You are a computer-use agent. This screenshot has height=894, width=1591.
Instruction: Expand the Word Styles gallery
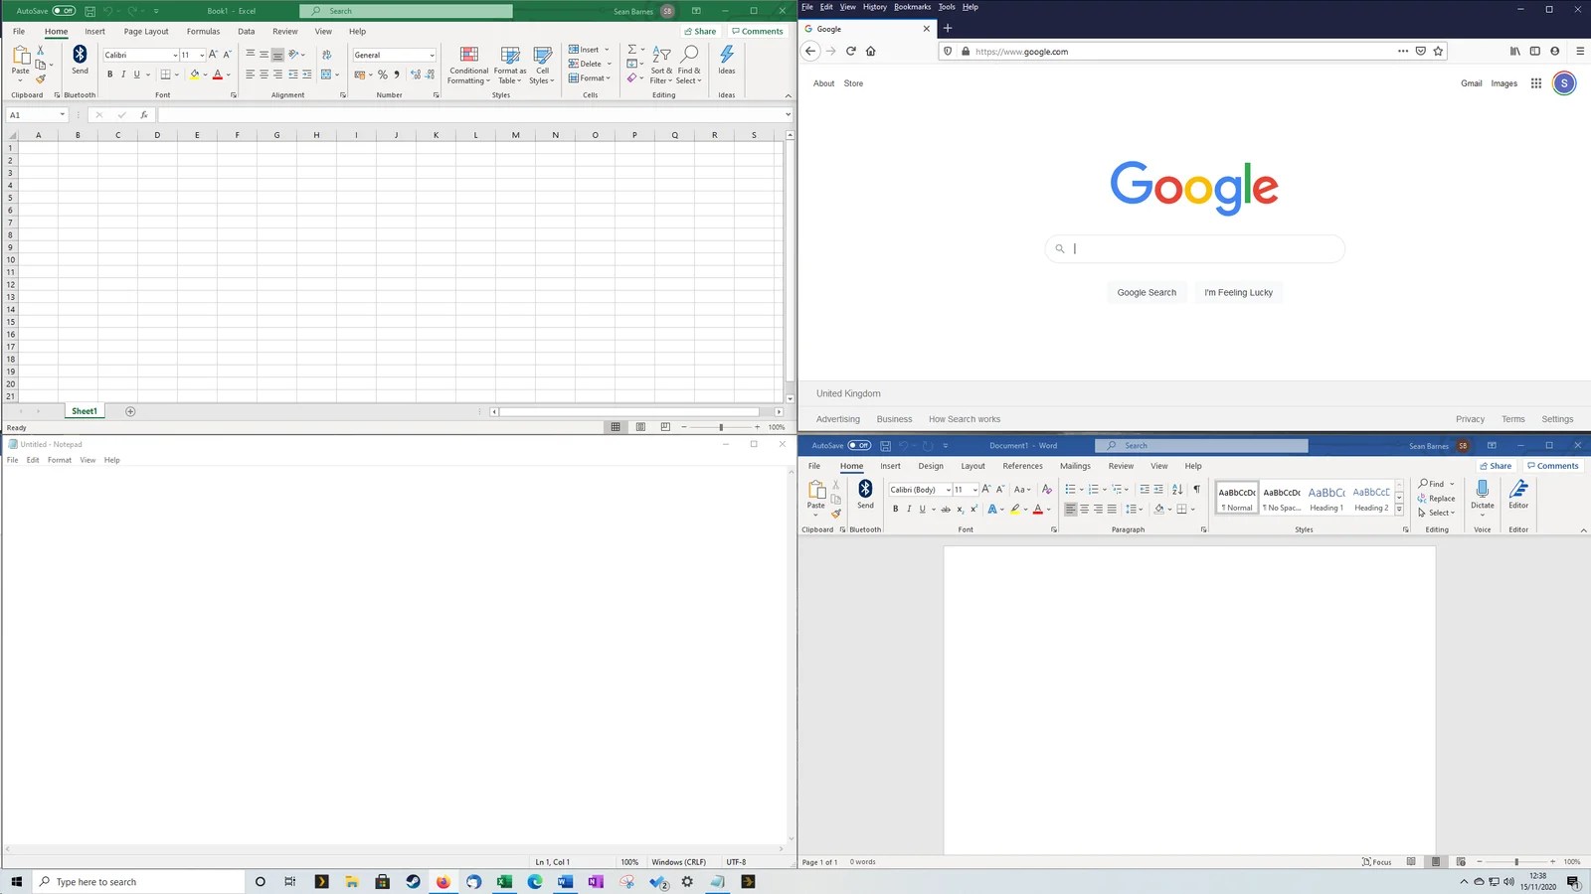click(1399, 510)
